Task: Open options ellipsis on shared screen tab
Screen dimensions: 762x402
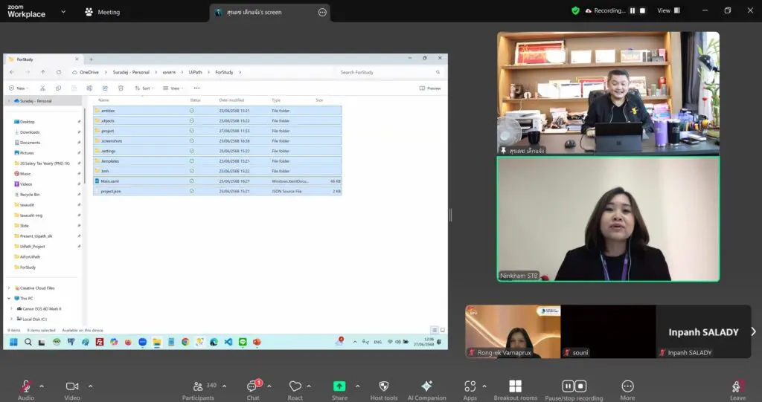Action: coord(322,12)
